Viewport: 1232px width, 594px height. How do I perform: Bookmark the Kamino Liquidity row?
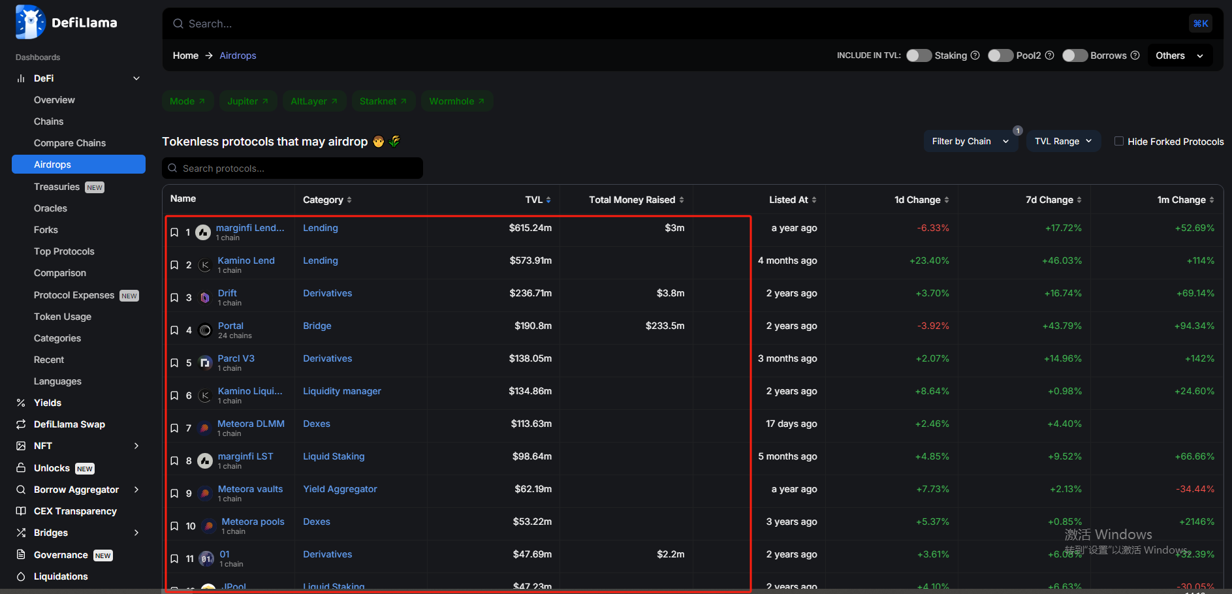pos(174,396)
